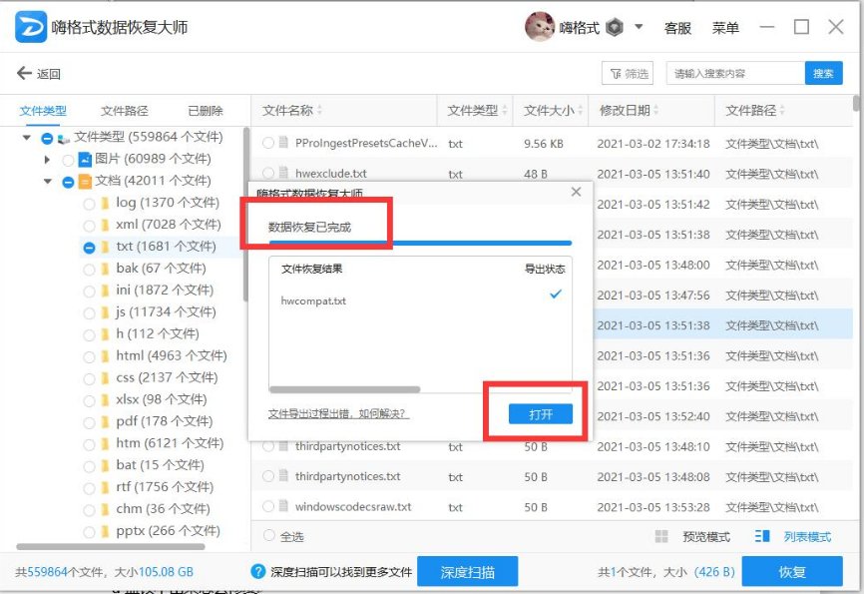
Task: Click the html folder icon
Action: pyautogui.click(x=105, y=356)
